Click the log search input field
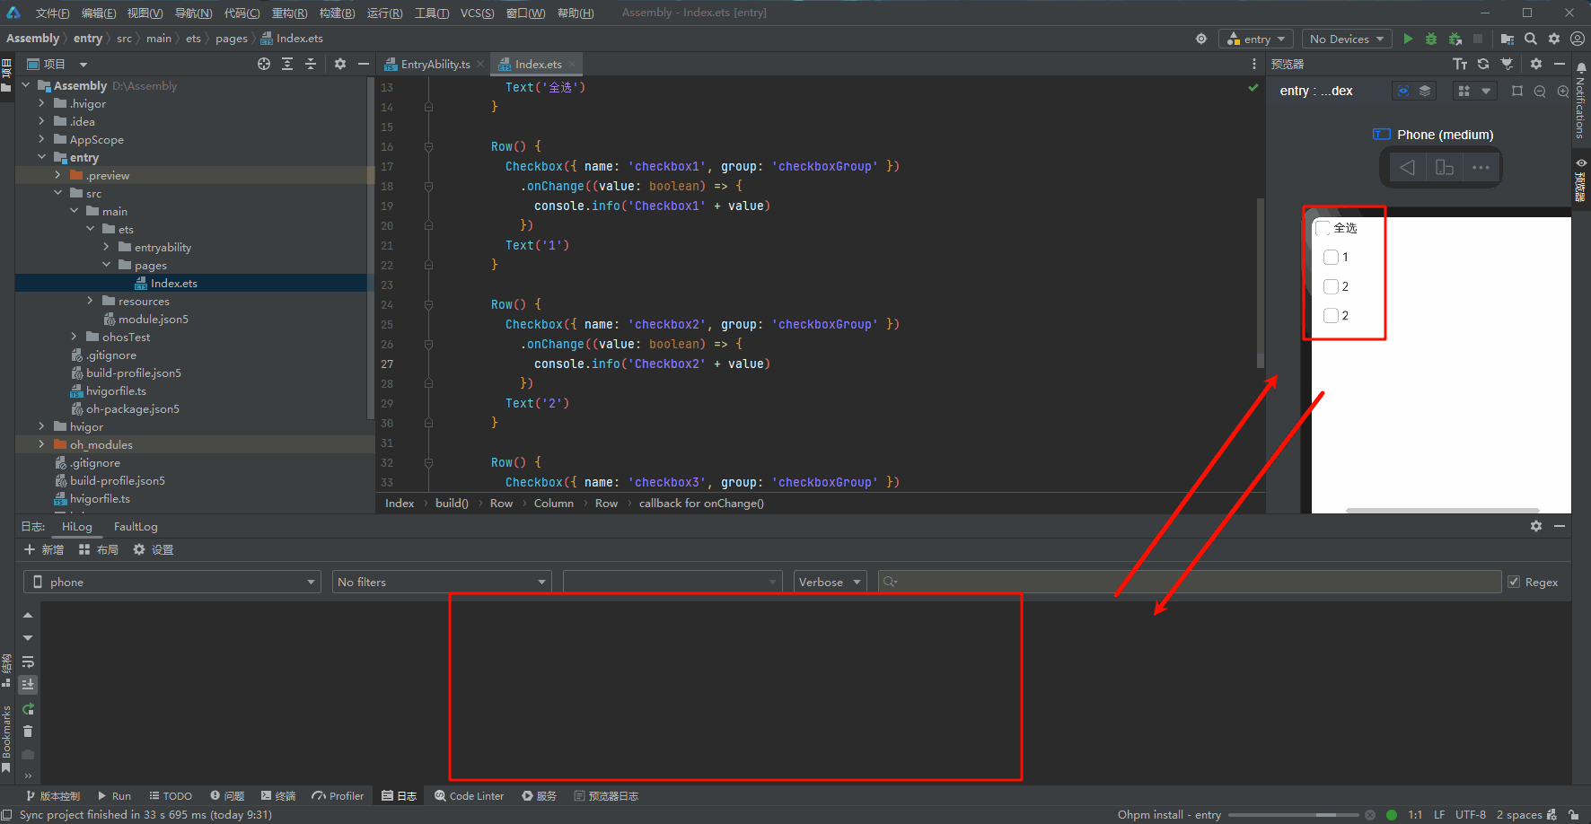Viewport: 1591px width, 824px height. point(1190,582)
